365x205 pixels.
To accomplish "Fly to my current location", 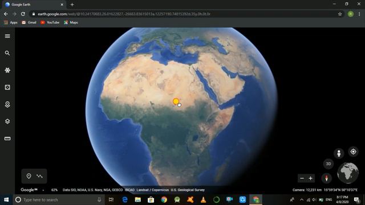I will point(354,151).
